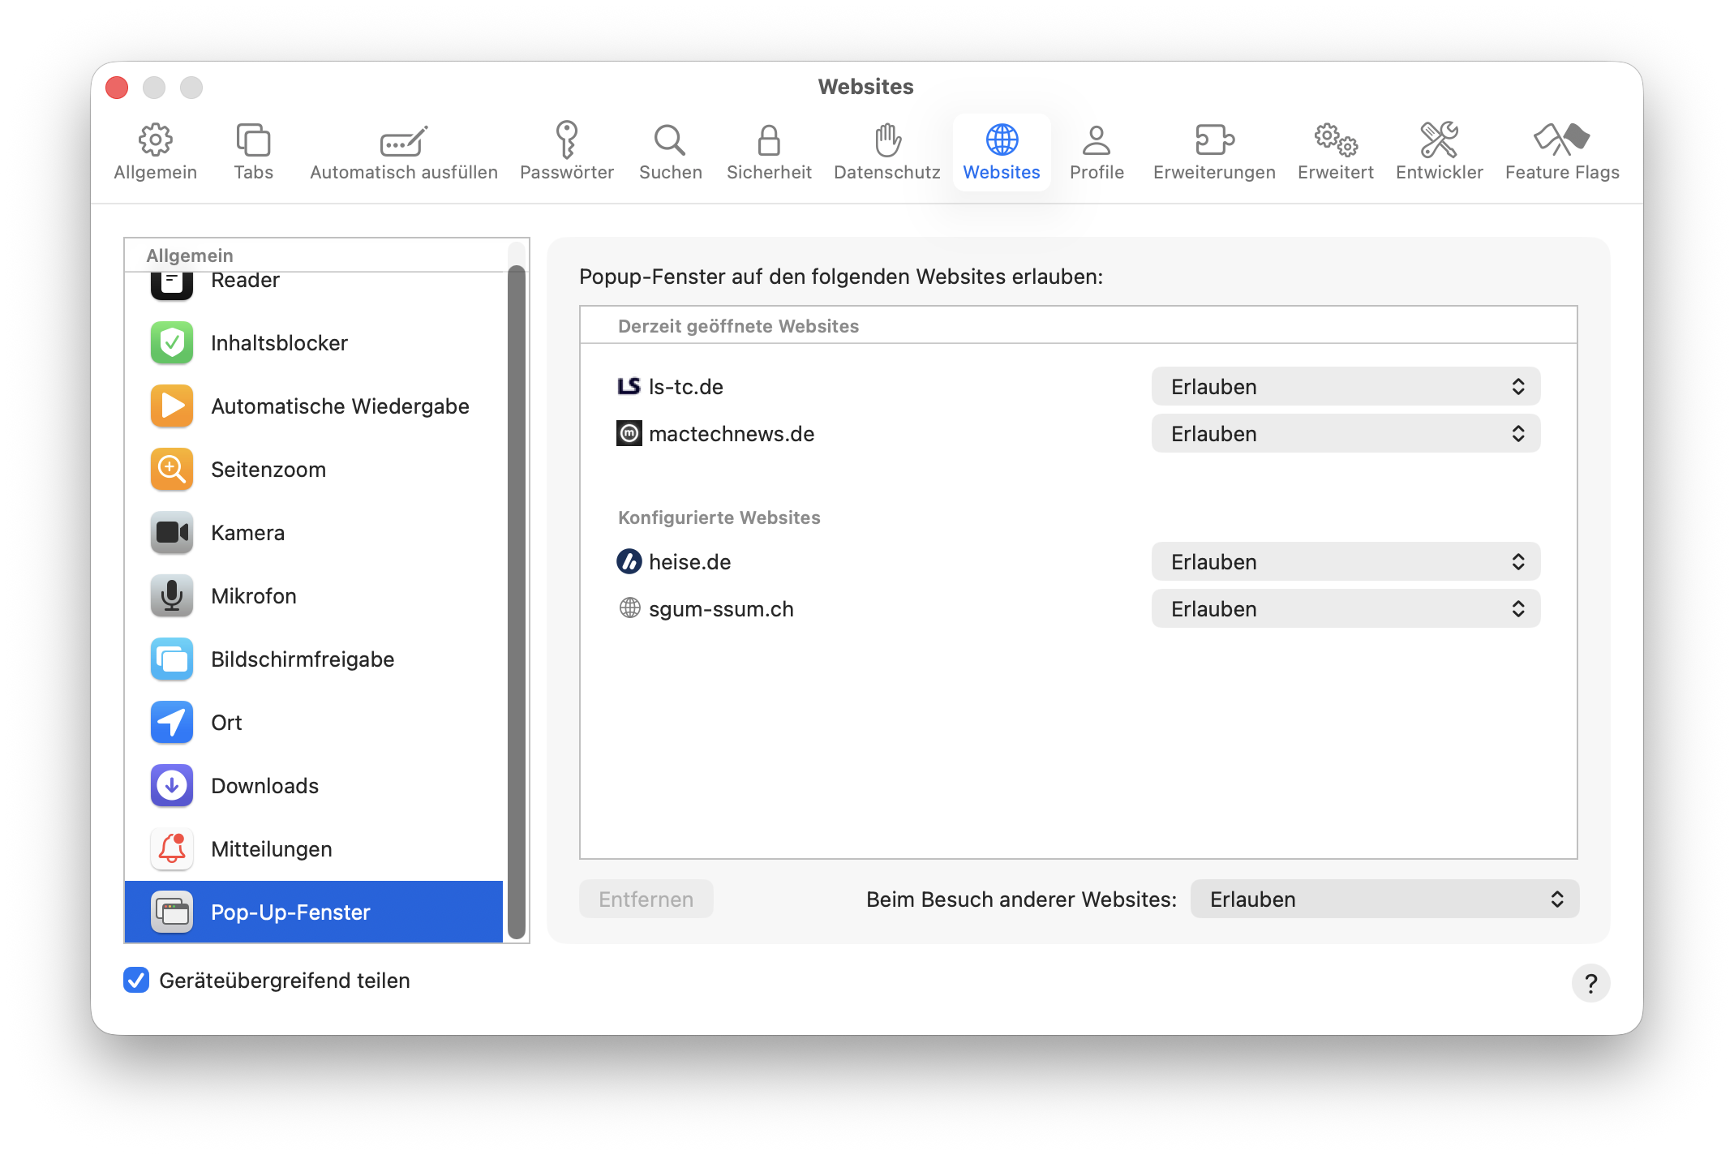Click the Entfernen button

click(646, 900)
